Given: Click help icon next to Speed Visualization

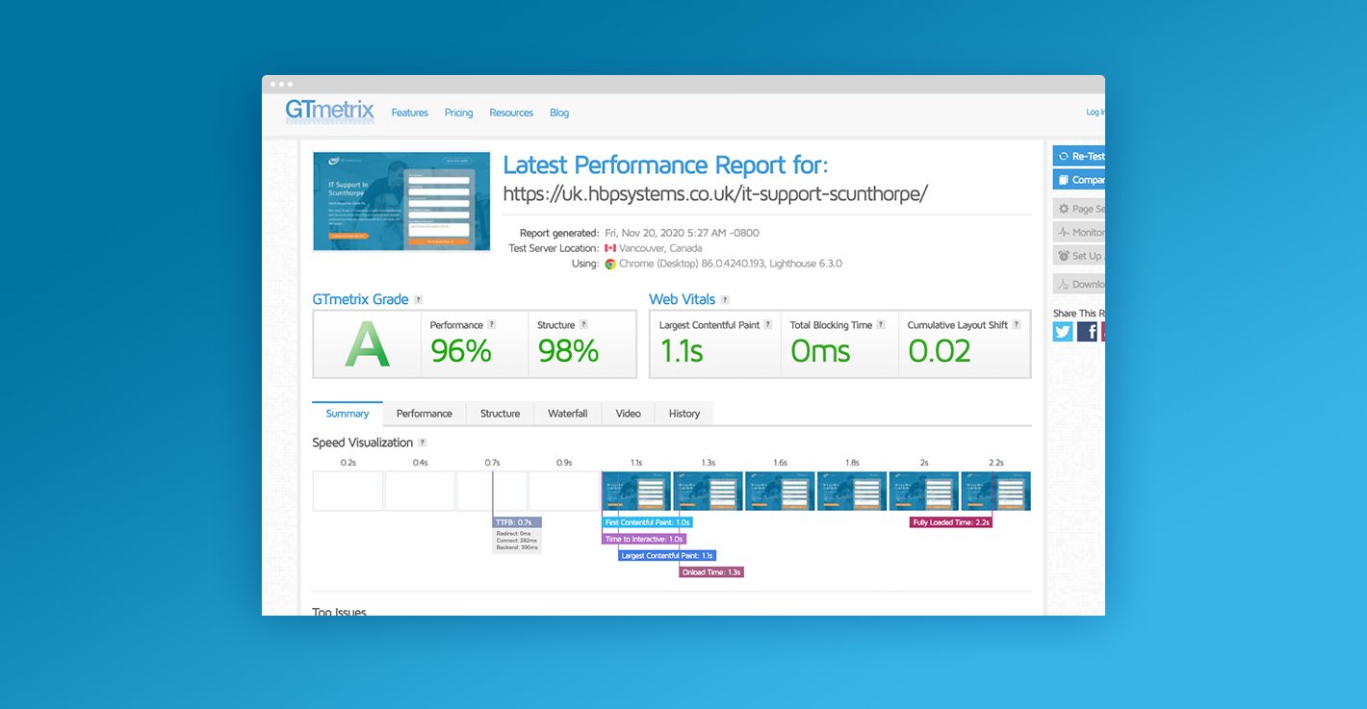Looking at the screenshot, I should [x=423, y=443].
